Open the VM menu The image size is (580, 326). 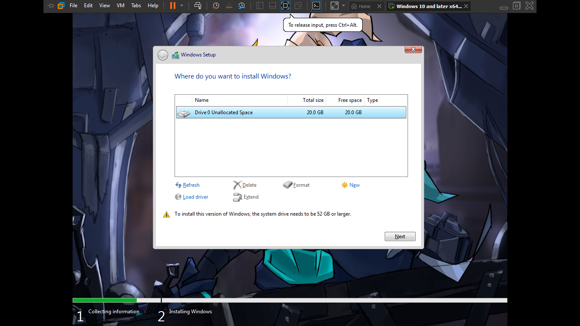(x=121, y=6)
